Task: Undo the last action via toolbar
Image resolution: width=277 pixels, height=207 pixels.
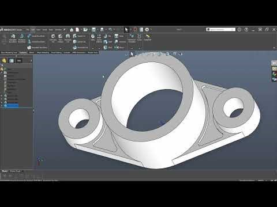Action: tap(110, 30)
